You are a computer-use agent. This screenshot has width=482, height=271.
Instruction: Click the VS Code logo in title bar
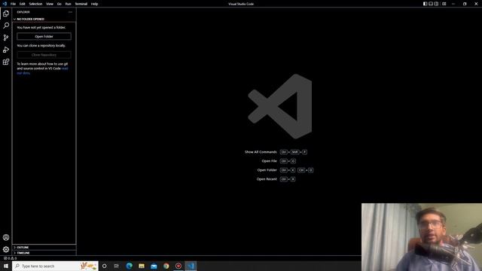[x=5, y=4]
